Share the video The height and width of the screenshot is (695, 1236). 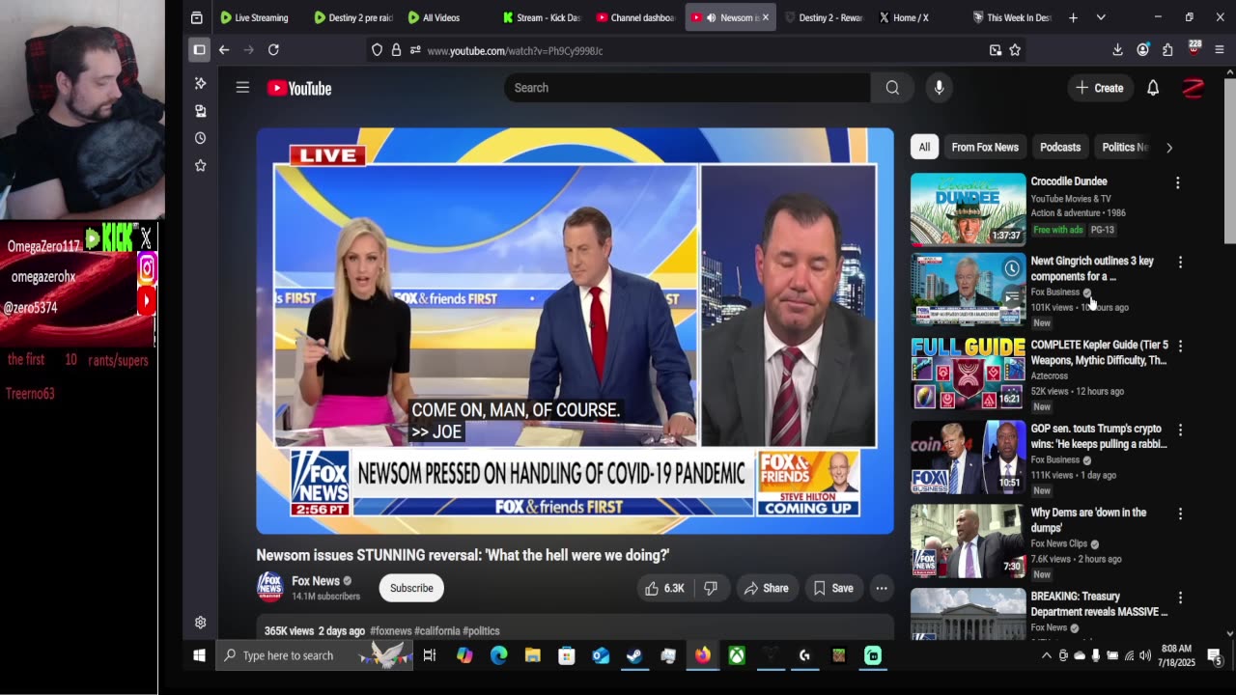pos(766,588)
